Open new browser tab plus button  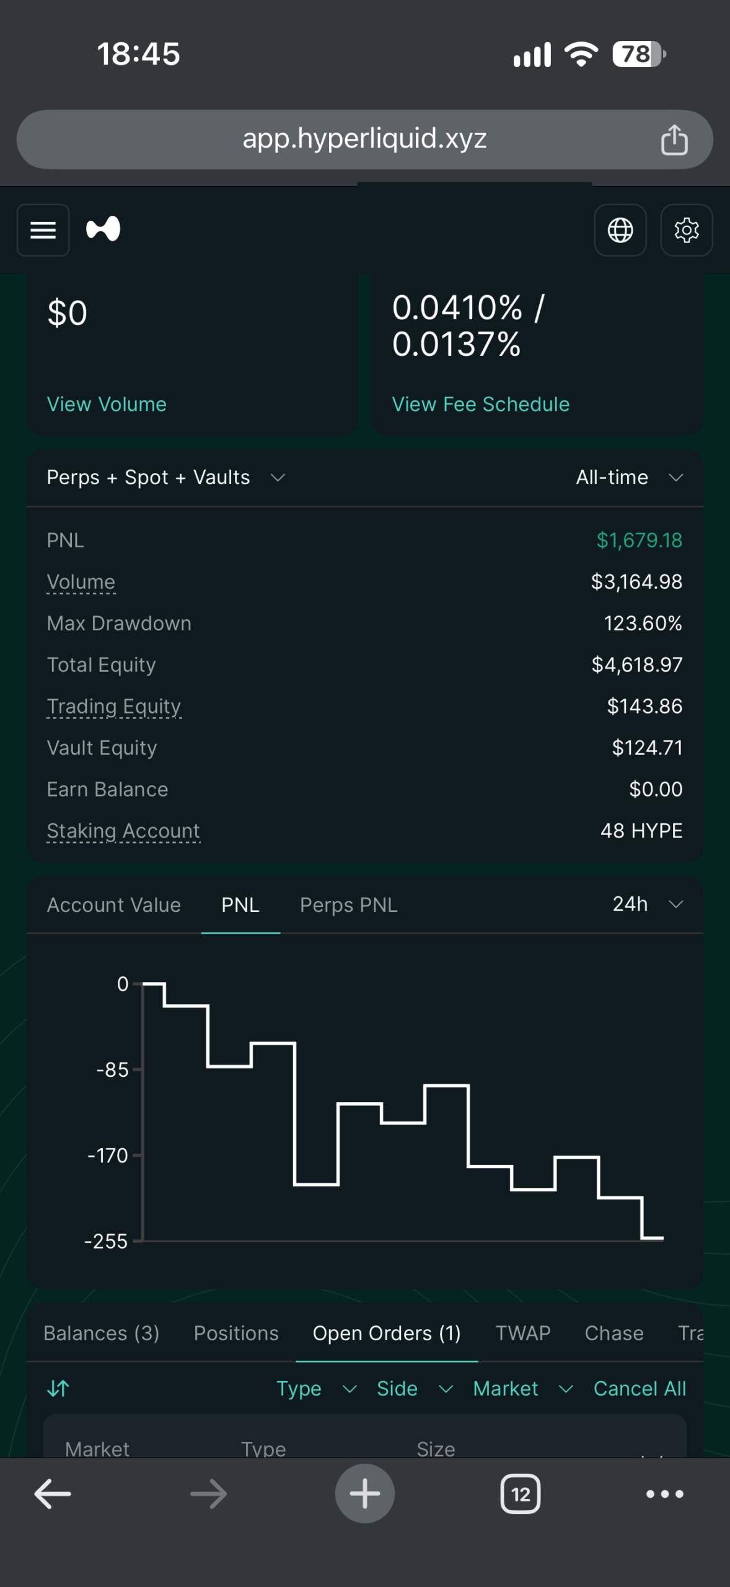[x=365, y=1493]
